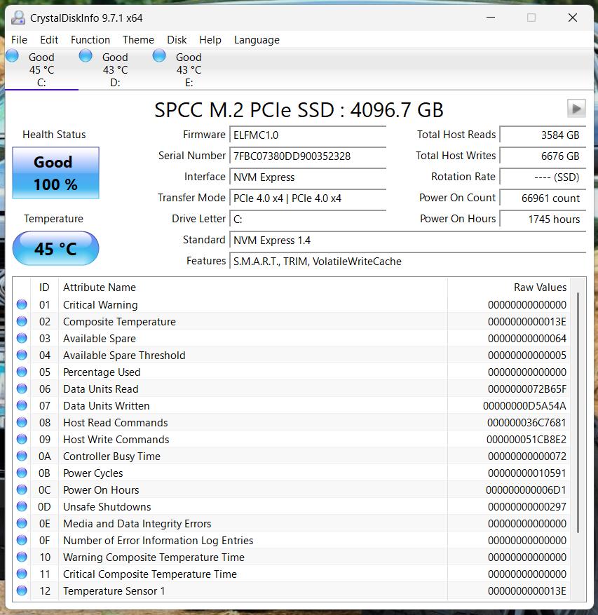
Task: Click the Transfer Mode field value
Action: point(308,198)
